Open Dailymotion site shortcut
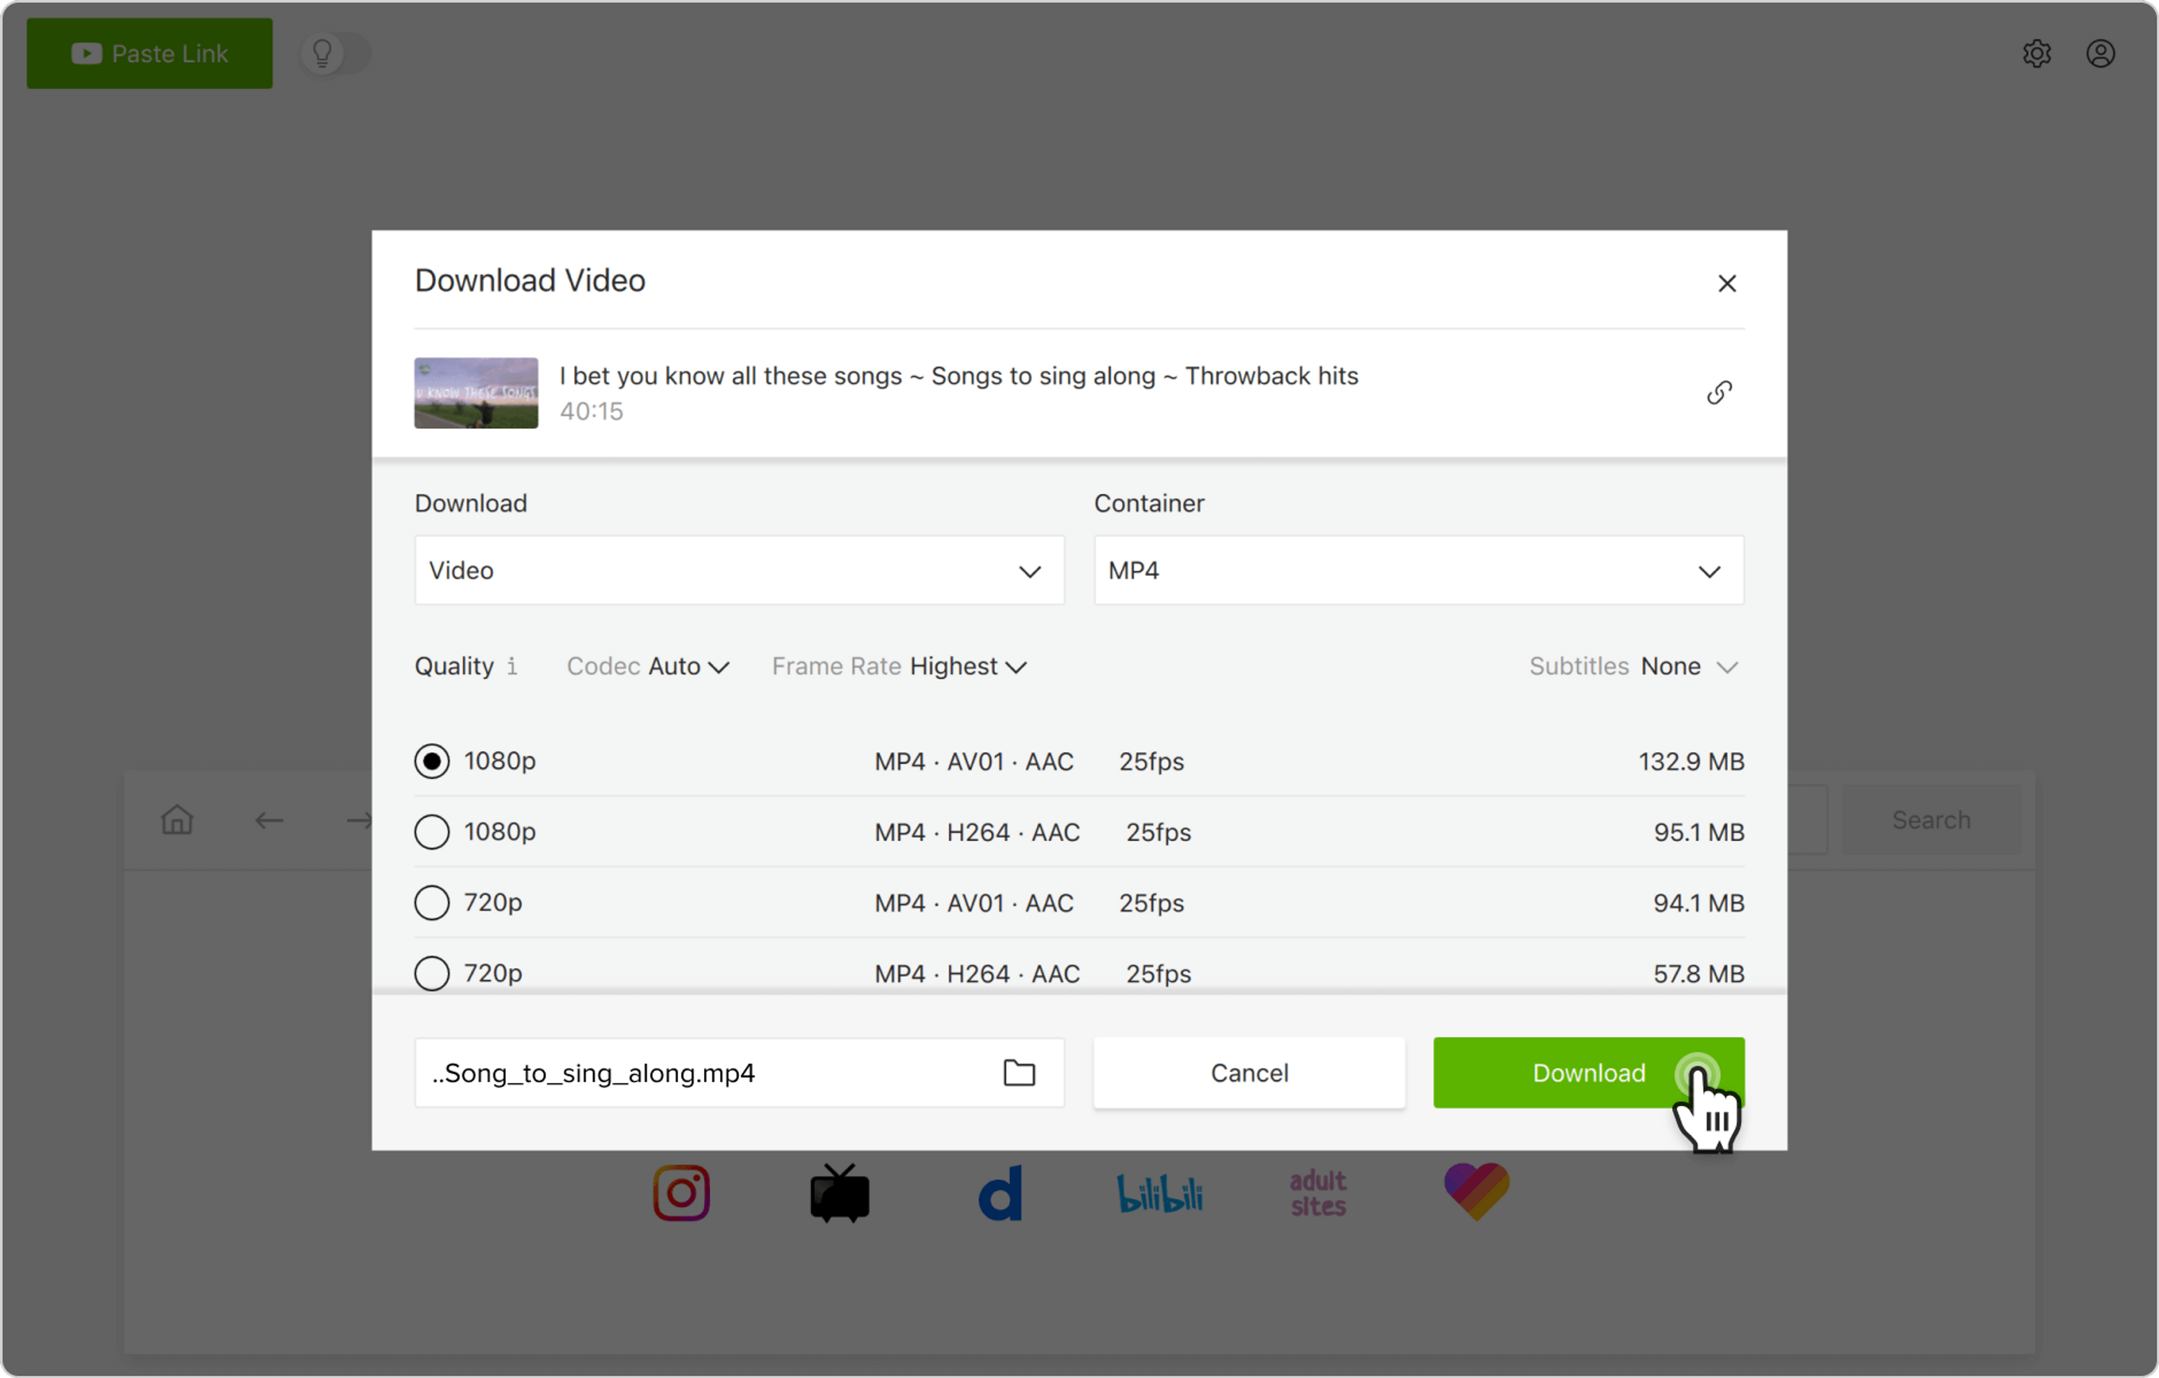Screen dimensions: 2159x1378 pos(1001,1193)
